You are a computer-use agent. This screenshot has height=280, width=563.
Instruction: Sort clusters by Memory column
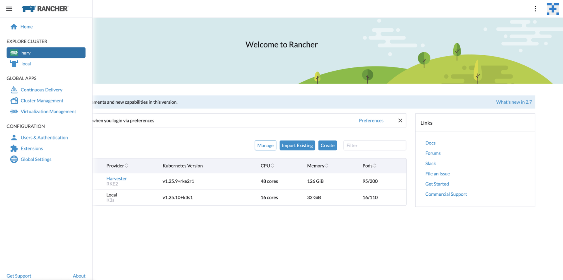coord(318,166)
